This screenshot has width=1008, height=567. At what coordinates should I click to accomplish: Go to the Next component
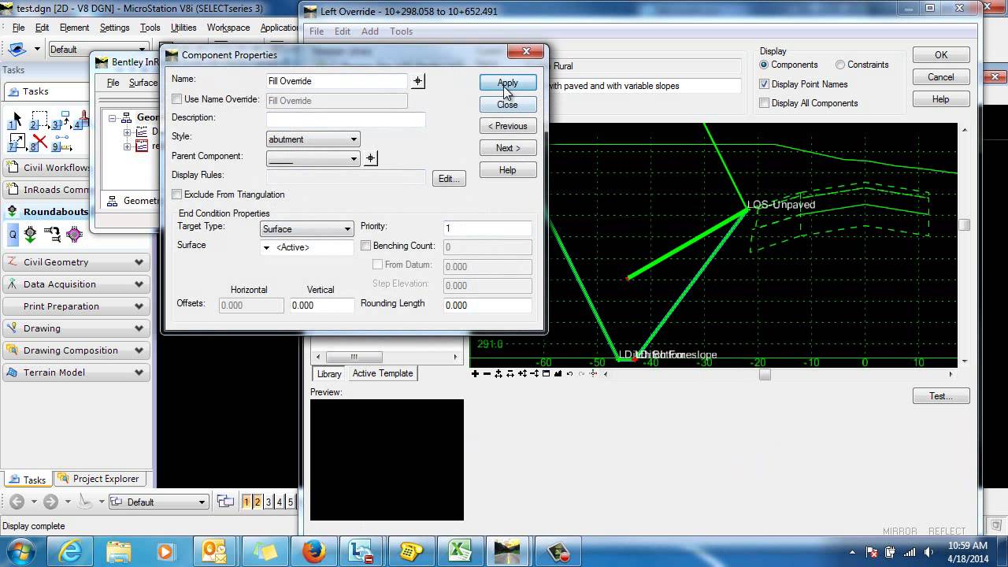point(508,148)
